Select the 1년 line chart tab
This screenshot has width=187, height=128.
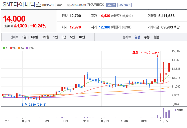click(x=55, y=37)
